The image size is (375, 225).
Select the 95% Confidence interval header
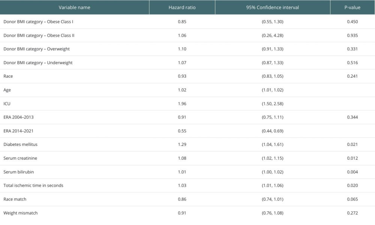click(272, 7)
